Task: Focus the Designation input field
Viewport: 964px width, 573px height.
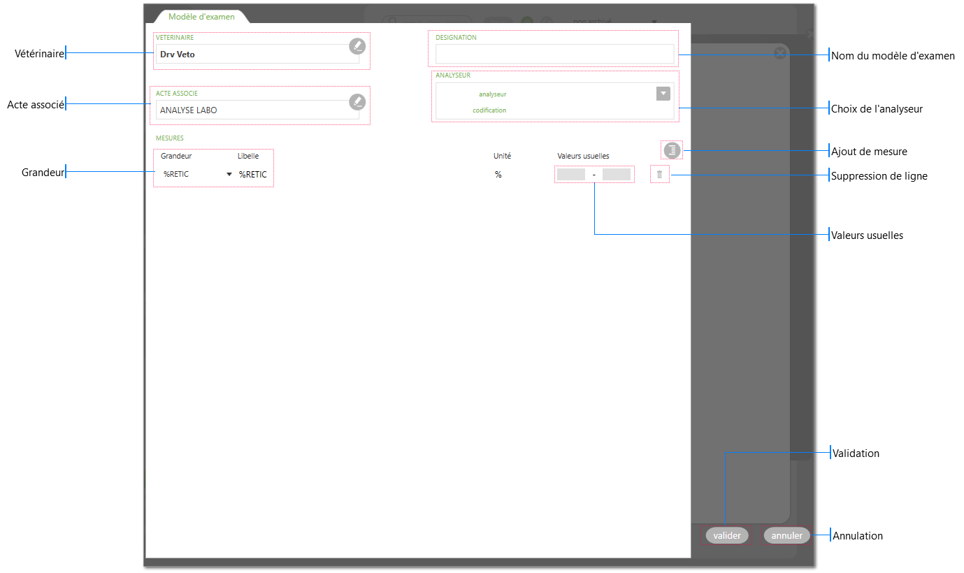Action: pyautogui.click(x=554, y=54)
